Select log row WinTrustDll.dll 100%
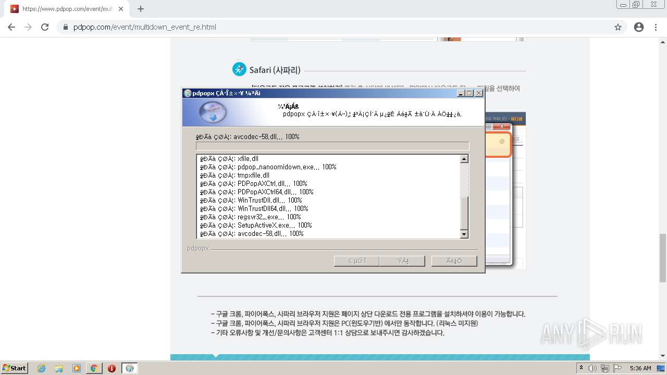The height and width of the screenshot is (375, 667). 251,201
